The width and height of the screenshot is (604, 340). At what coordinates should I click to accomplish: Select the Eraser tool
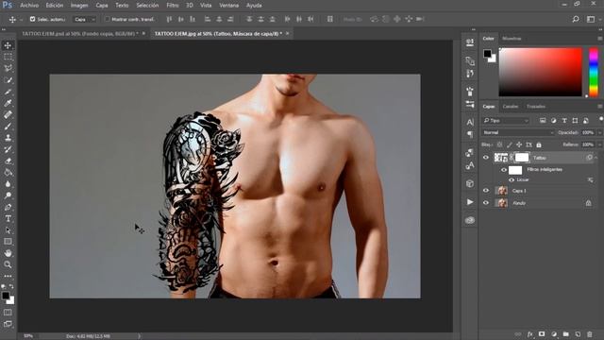pos(8,161)
